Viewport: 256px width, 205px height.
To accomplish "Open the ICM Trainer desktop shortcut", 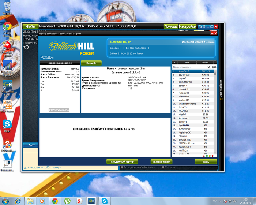I will pyautogui.click(x=7, y=106).
